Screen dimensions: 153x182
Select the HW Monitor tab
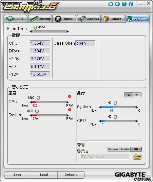(x=138, y=19)
